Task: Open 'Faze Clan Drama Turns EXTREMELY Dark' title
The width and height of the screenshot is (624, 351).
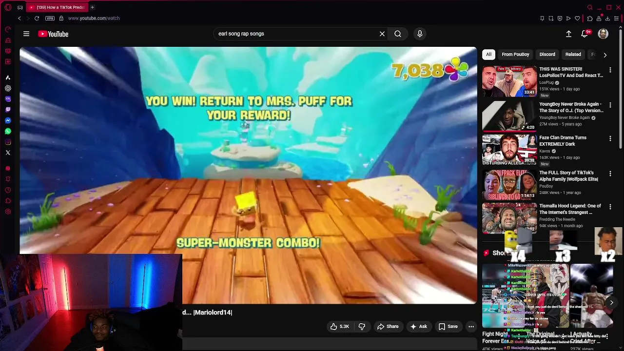Action: [x=563, y=141]
